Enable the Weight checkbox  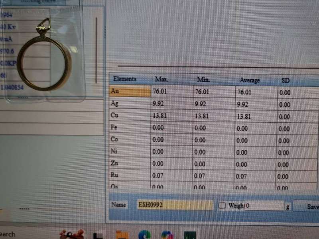pos(222,206)
